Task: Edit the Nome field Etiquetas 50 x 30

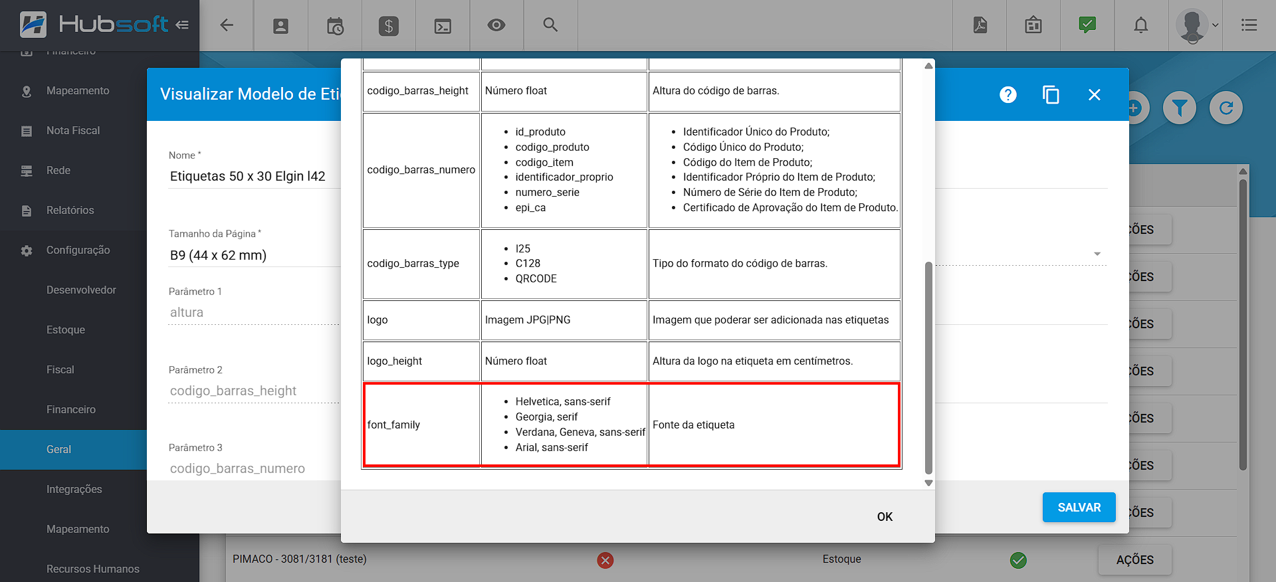Action: click(255, 176)
